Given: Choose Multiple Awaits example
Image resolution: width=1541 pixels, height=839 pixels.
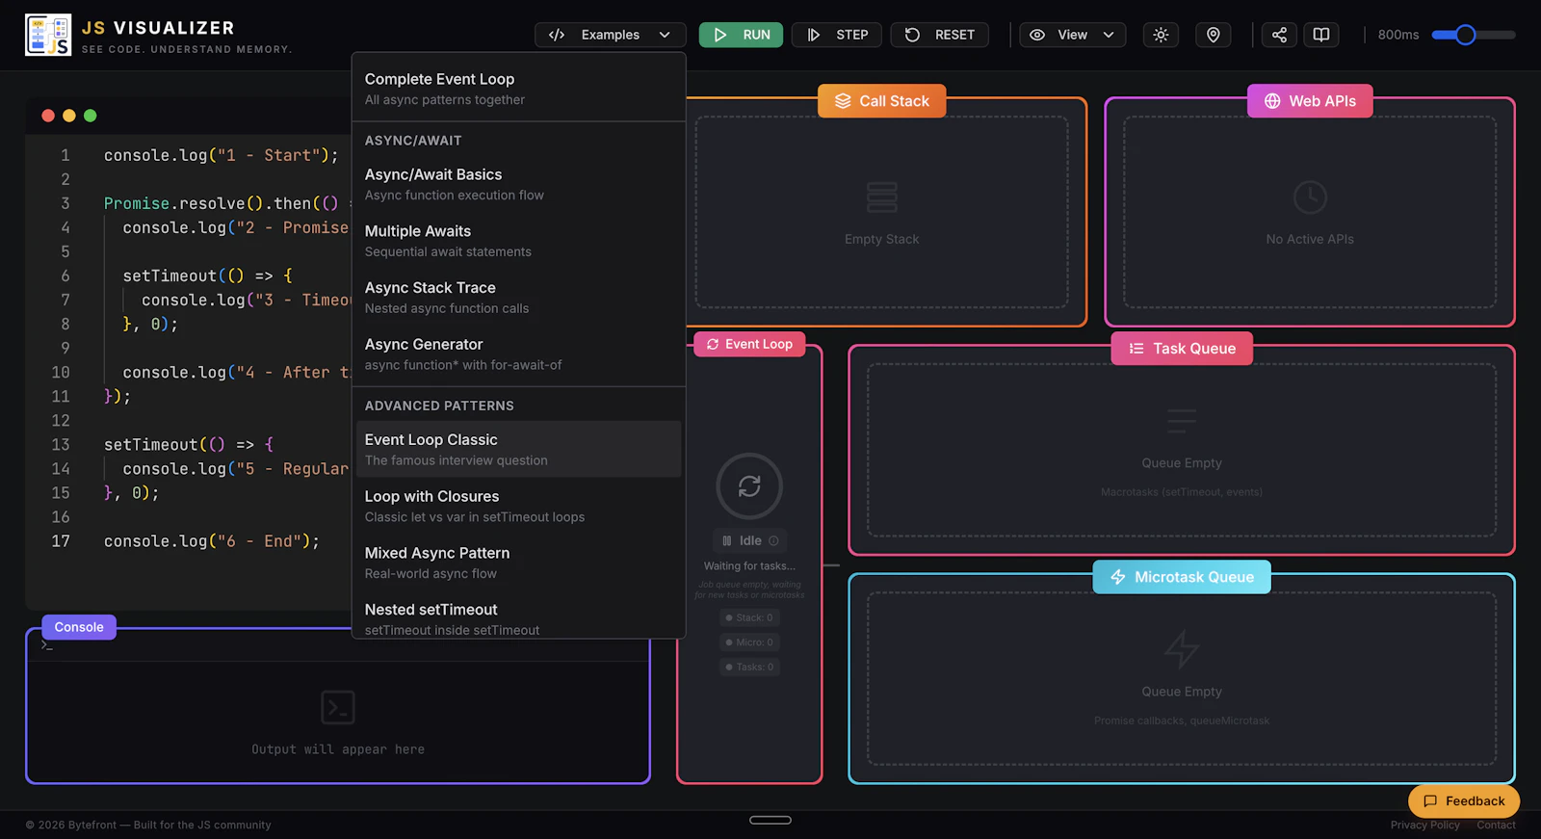Looking at the screenshot, I should tap(518, 241).
